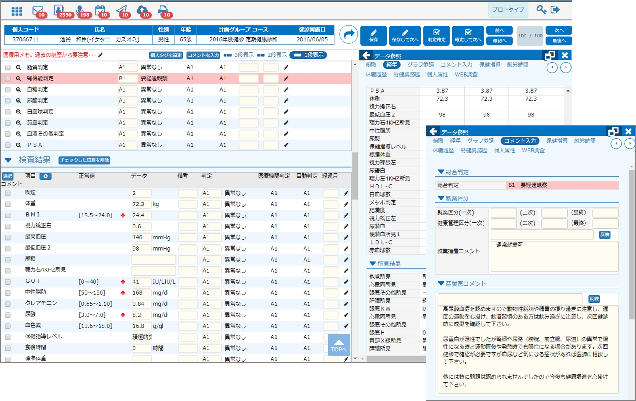
Task: Check the 脂質判定 row checkbox
Action: coord(8,67)
